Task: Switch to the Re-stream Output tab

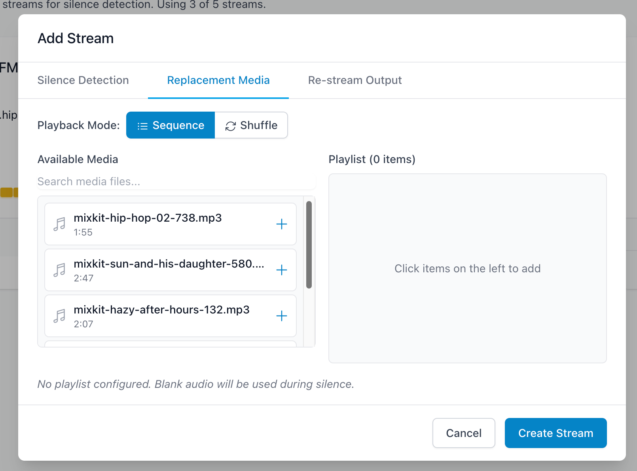Action: (355, 80)
